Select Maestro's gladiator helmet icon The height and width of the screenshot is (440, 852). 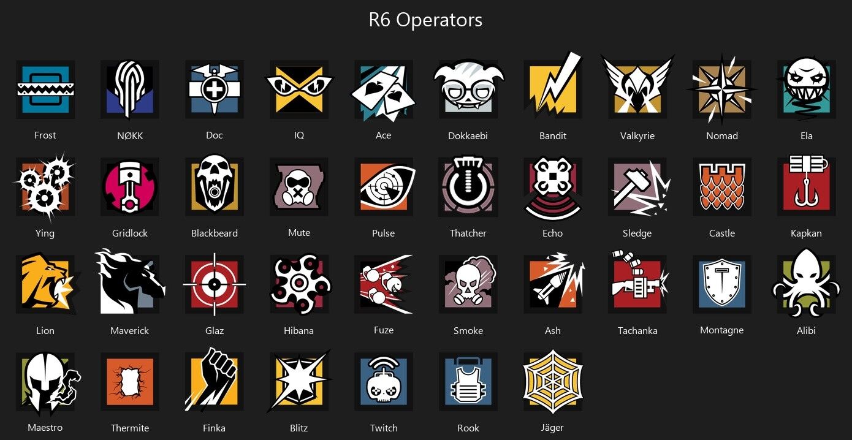pyautogui.click(x=47, y=382)
